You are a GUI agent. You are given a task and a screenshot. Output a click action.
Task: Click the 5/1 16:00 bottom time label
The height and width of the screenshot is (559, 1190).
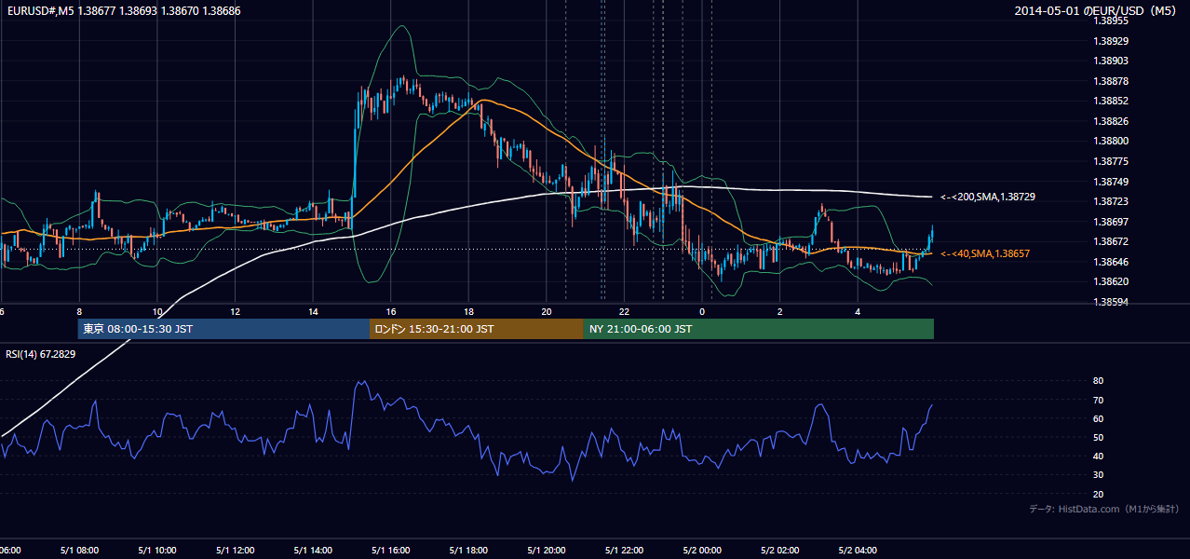[391, 550]
